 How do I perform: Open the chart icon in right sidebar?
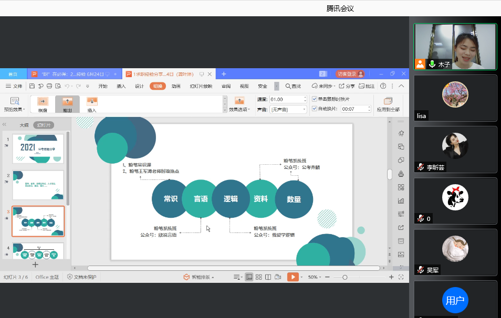click(401, 200)
